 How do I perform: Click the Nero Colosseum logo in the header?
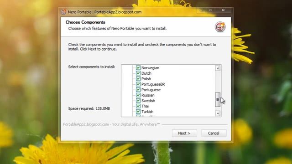[x=220, y=27]
